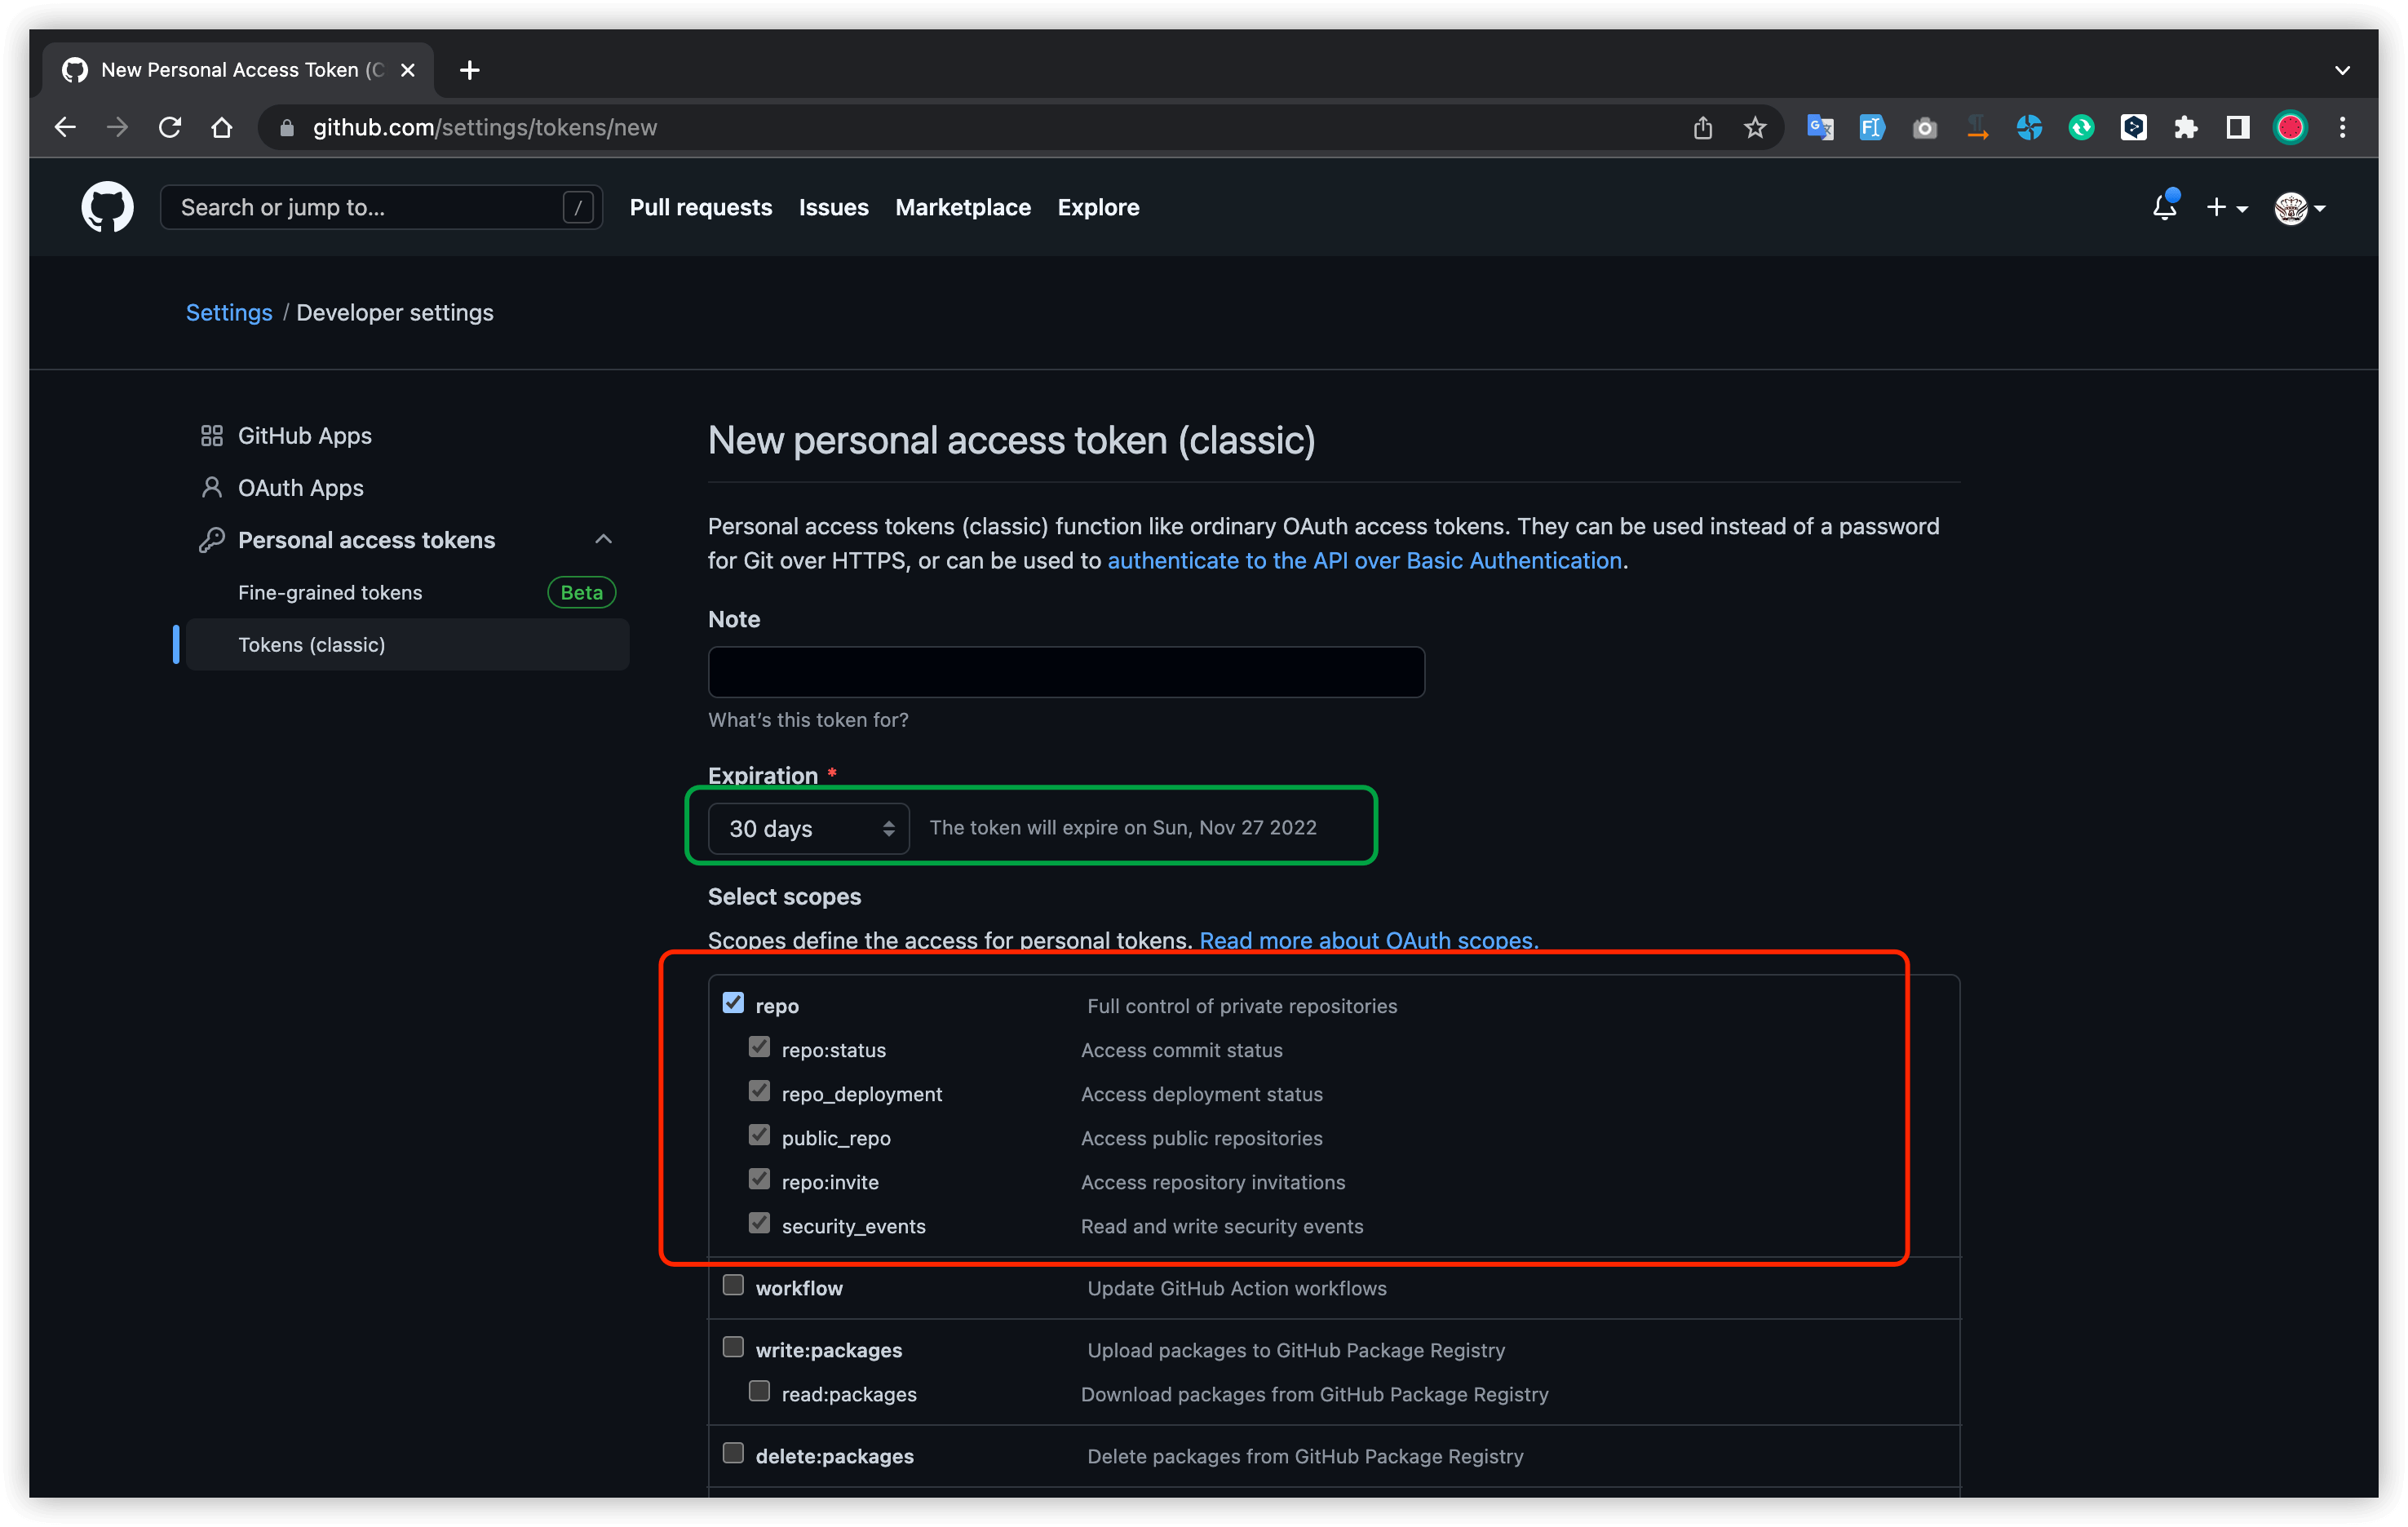Toggle the public_repo checkbox

click(x=759, y=1135)
